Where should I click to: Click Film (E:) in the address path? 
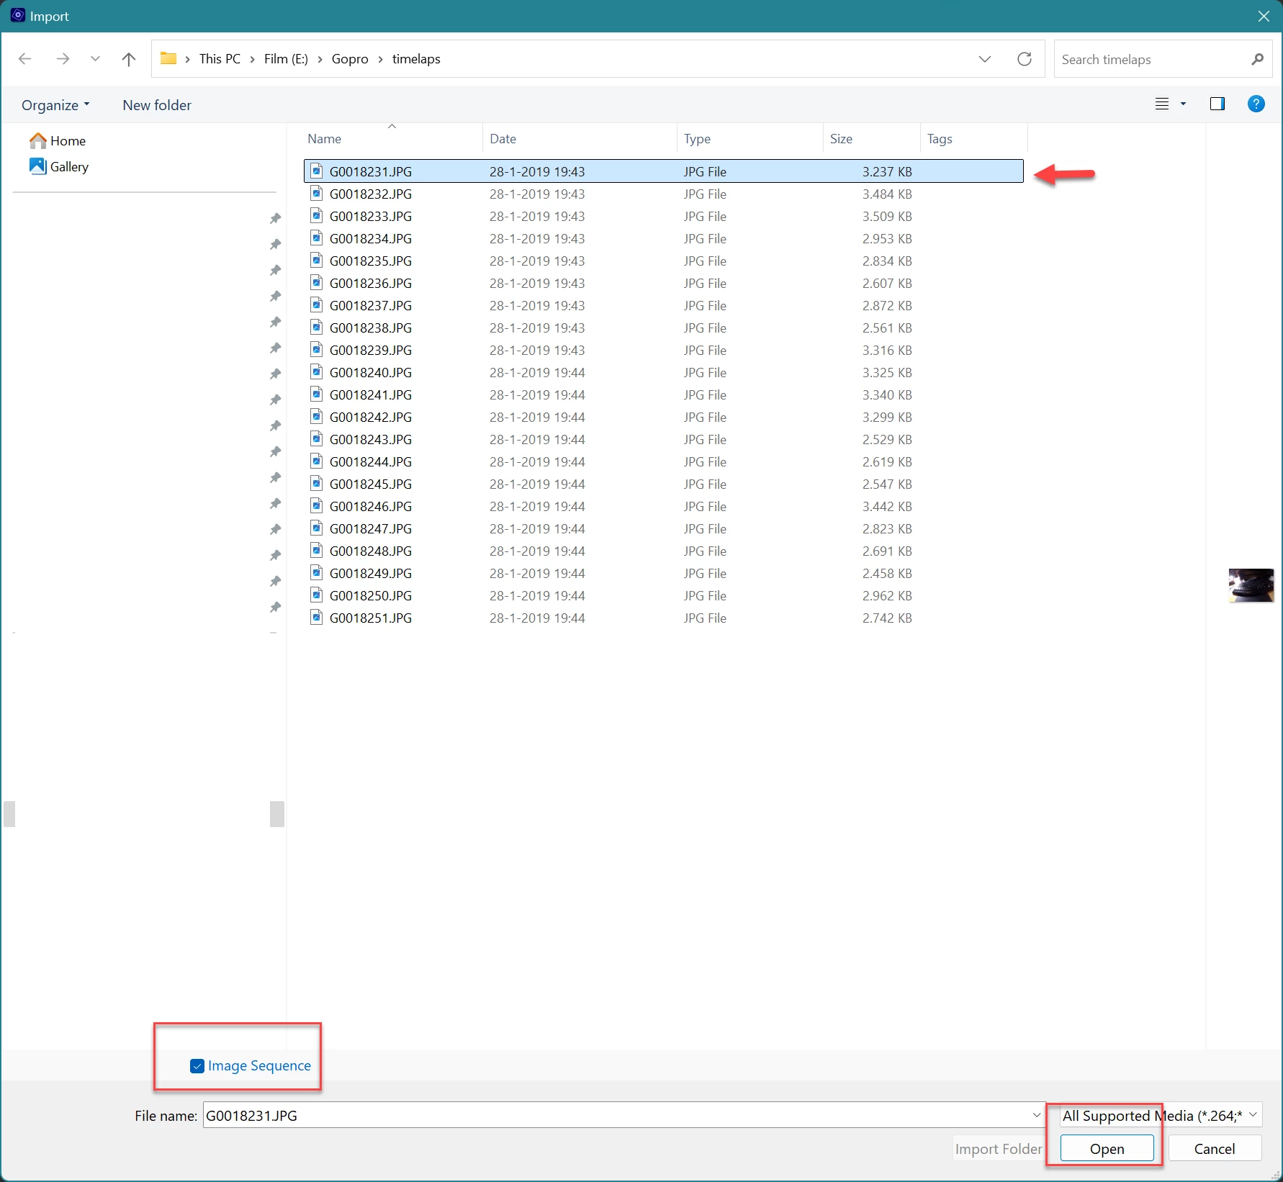[x=286, y=59]
